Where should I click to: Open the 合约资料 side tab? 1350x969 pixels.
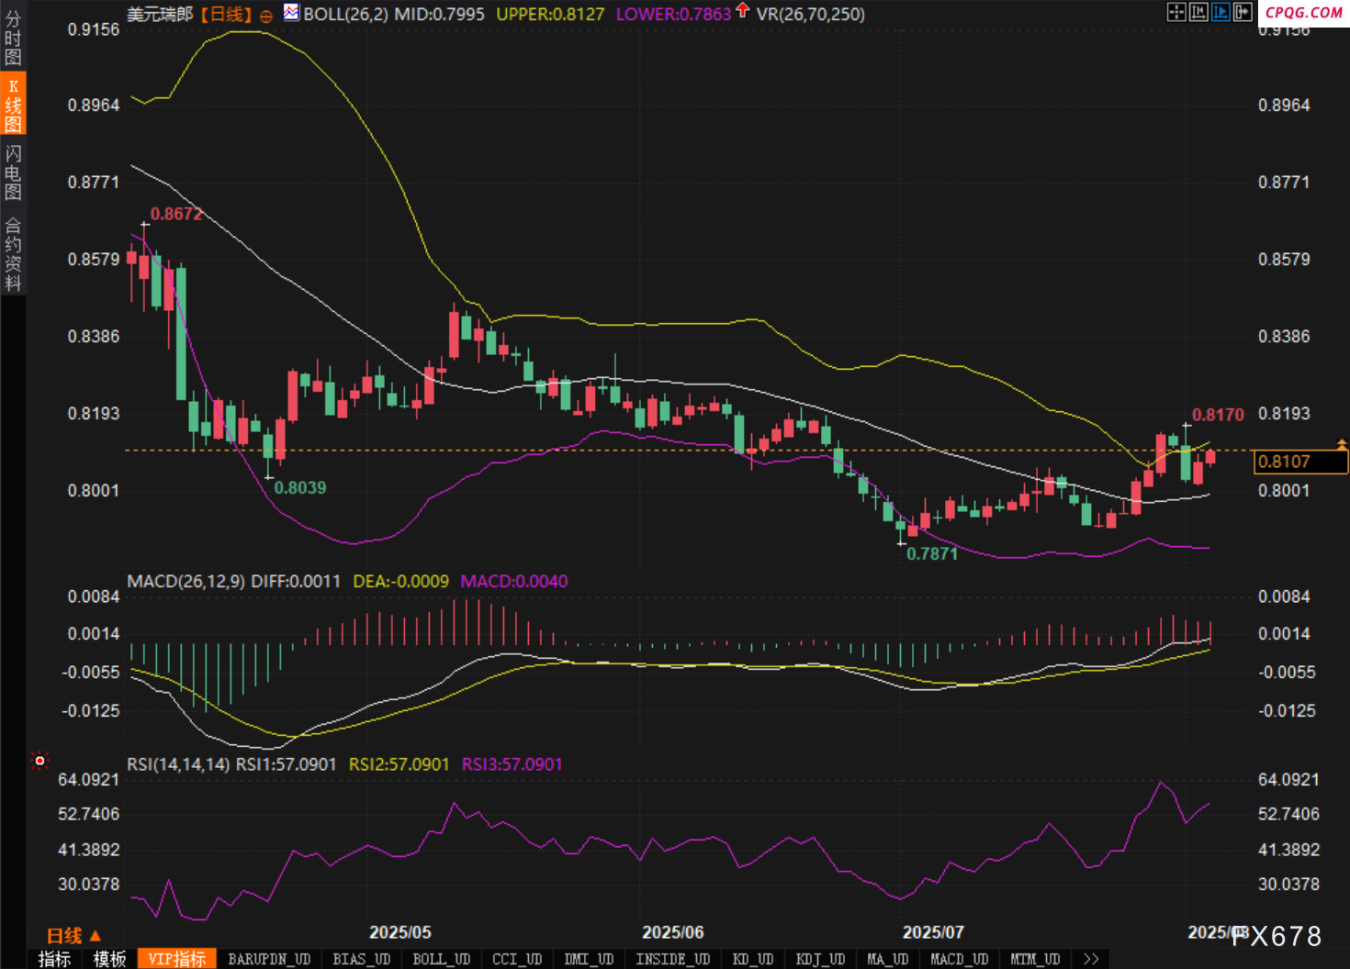[13, 253]
